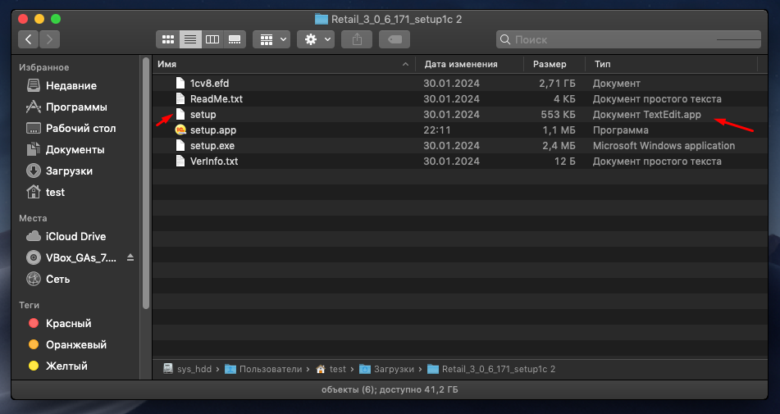Click the window title folder icon

point(322,20)
